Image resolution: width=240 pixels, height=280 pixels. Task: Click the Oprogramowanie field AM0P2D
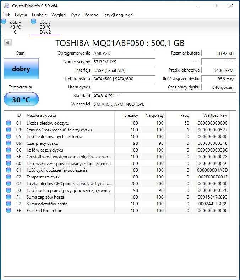pos(123,53)
